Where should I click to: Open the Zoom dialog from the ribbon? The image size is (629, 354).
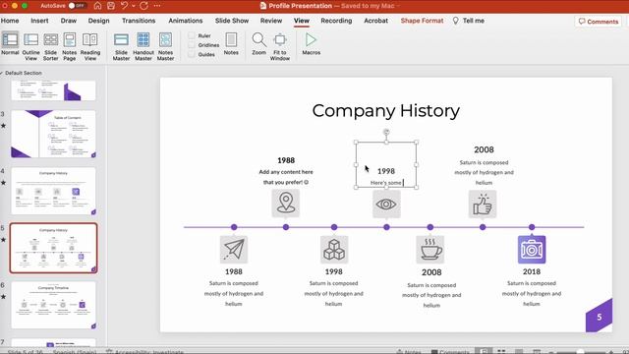258,43
